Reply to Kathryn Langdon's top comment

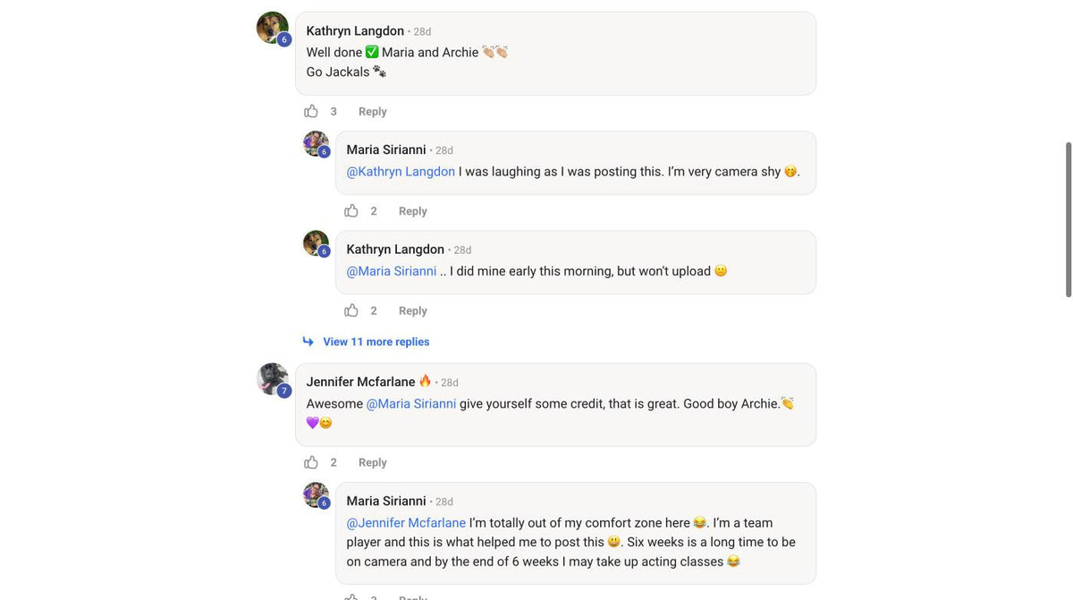(373, 112)
